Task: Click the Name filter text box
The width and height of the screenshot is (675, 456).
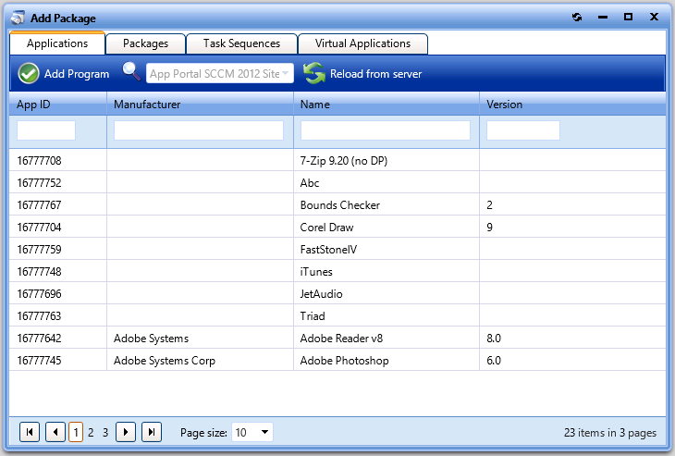Action: (385, 130)
